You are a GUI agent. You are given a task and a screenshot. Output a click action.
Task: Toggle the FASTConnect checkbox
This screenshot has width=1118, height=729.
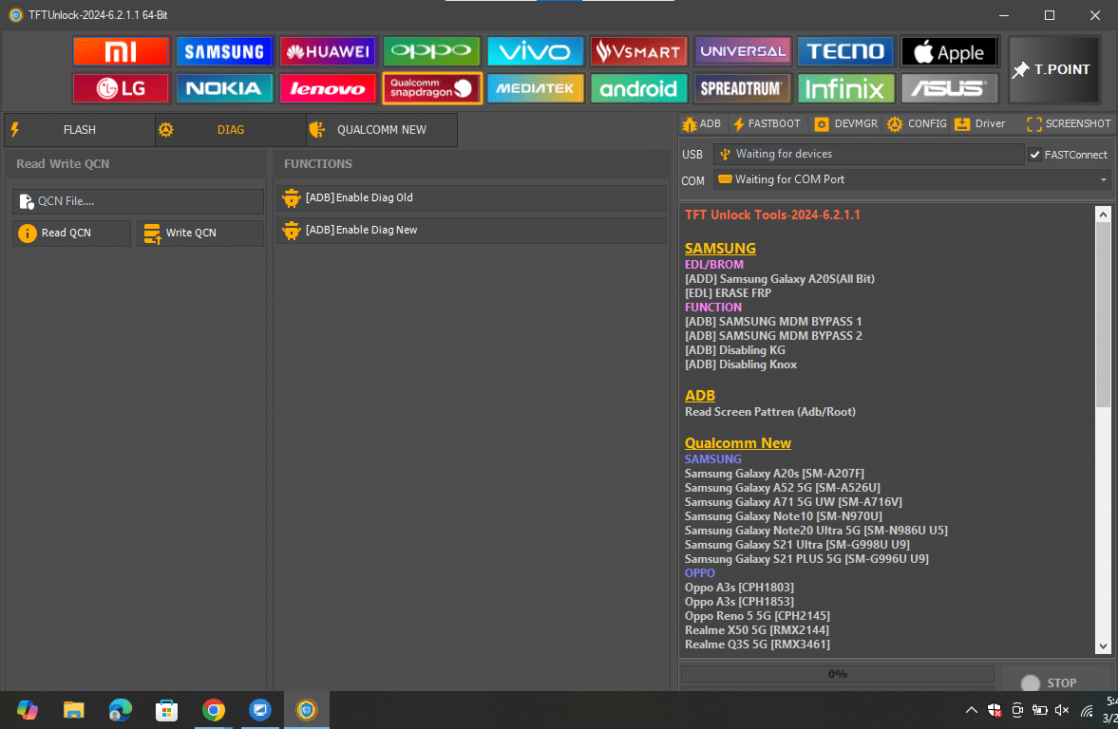[1035, 154]
